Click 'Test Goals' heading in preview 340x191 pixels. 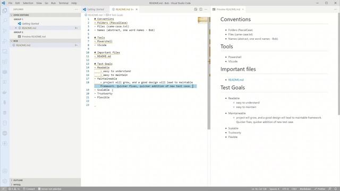click(233, 88)
